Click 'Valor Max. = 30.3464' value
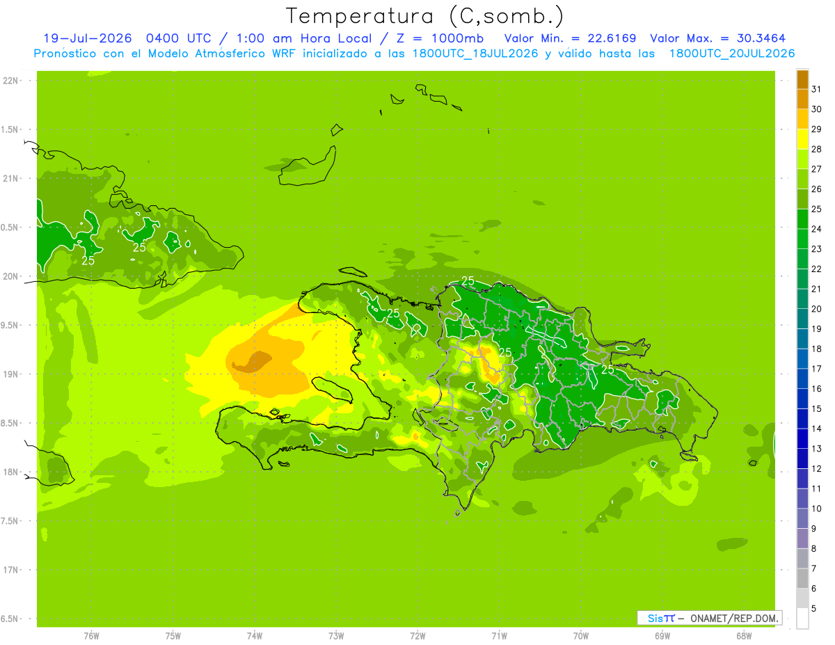Screen dimensions: 835x645 718,38
